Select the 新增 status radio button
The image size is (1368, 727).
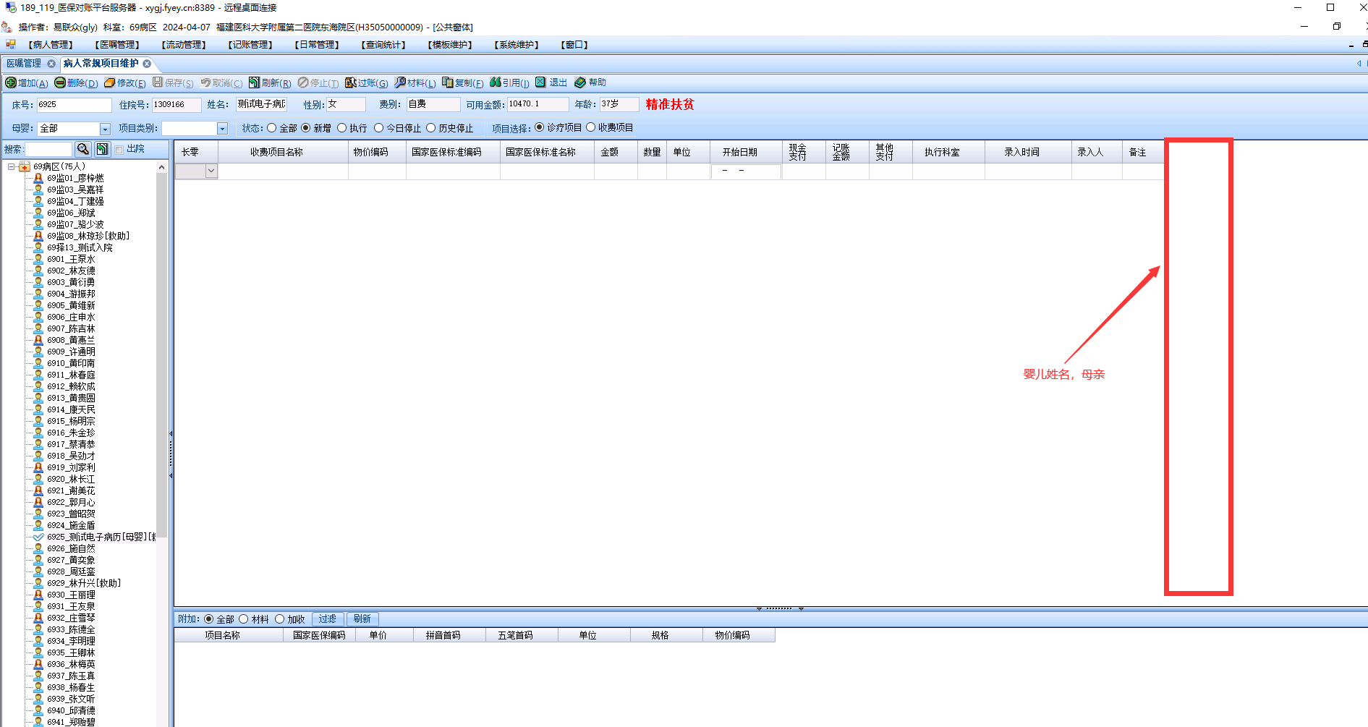[306, 128]
